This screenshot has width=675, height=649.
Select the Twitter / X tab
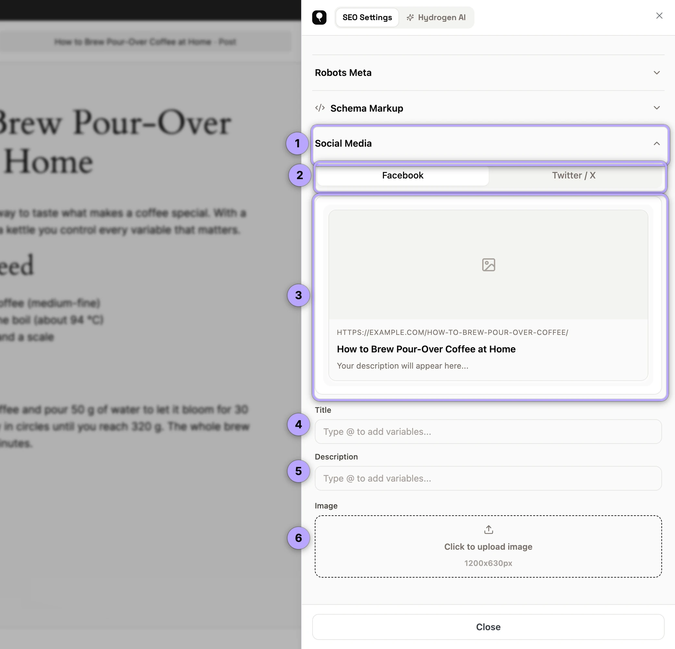click(x=574, y=175)
